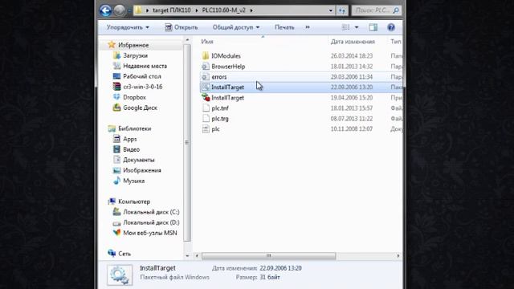The height and width of the screenshot is (289, 514).
Task: Click horizontal scrollbar right arrow
Action: [398, 255]
